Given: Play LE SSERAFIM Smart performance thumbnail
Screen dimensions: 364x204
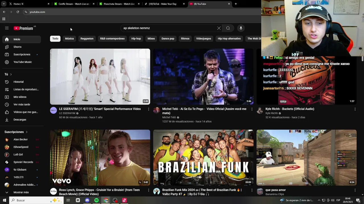Looking at the screenshot, I should 100,76.
